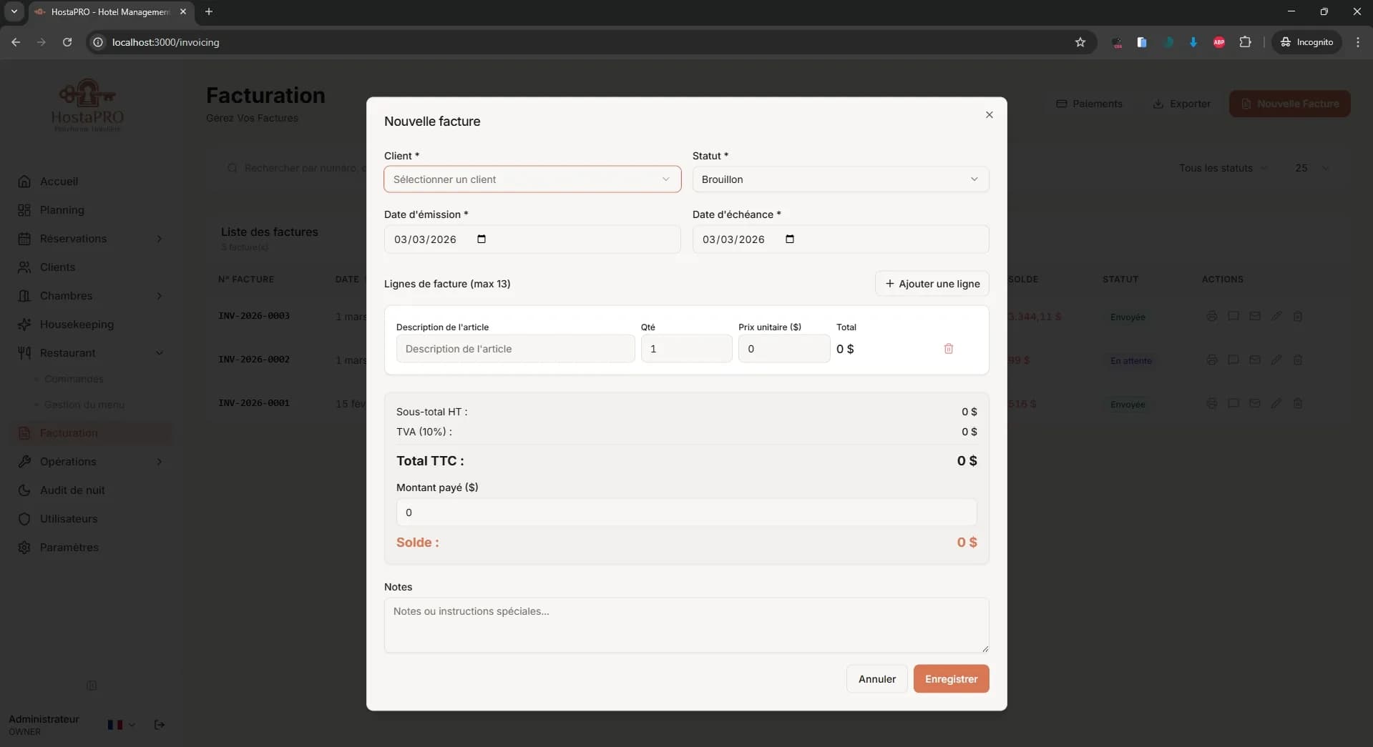This screenshot has height=747, width=1373.
Task: Open the Sélectionner un client dropdown
Action: (x=532, y=179)
